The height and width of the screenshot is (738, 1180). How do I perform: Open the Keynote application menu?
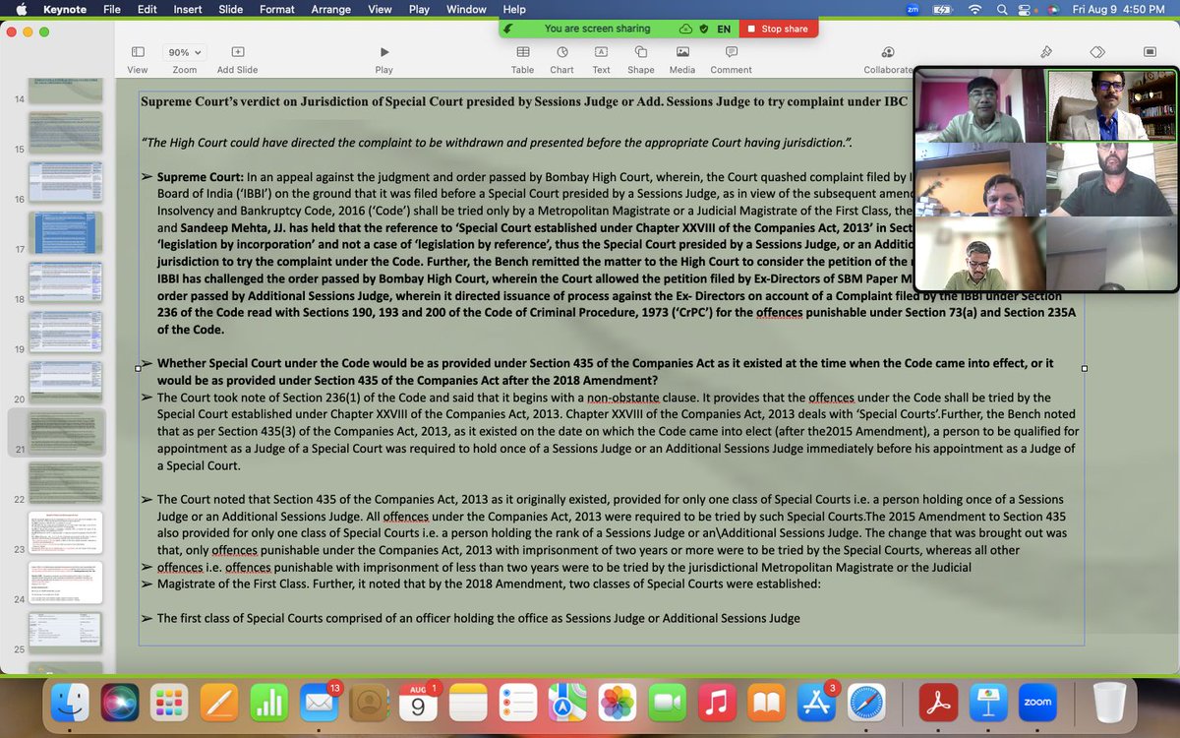point(64,9)
